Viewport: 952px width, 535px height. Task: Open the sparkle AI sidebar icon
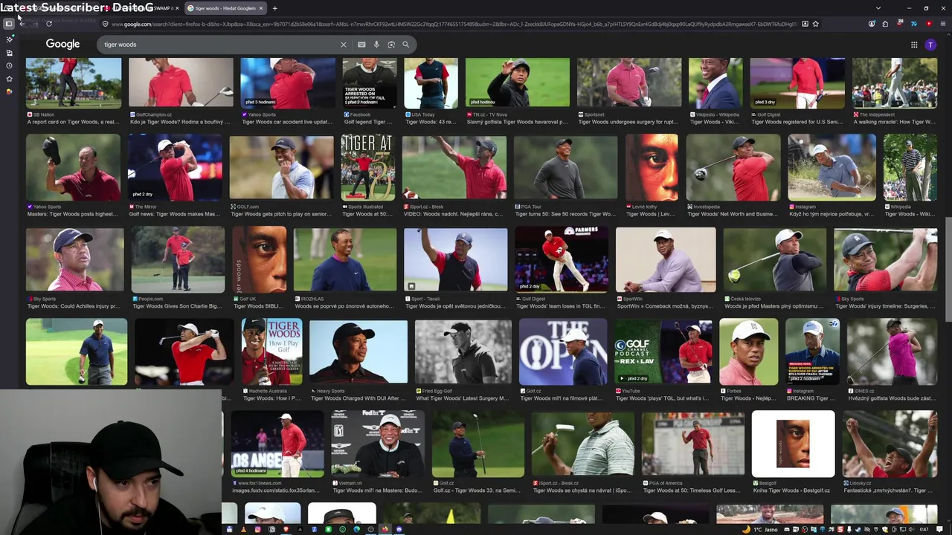9,39
